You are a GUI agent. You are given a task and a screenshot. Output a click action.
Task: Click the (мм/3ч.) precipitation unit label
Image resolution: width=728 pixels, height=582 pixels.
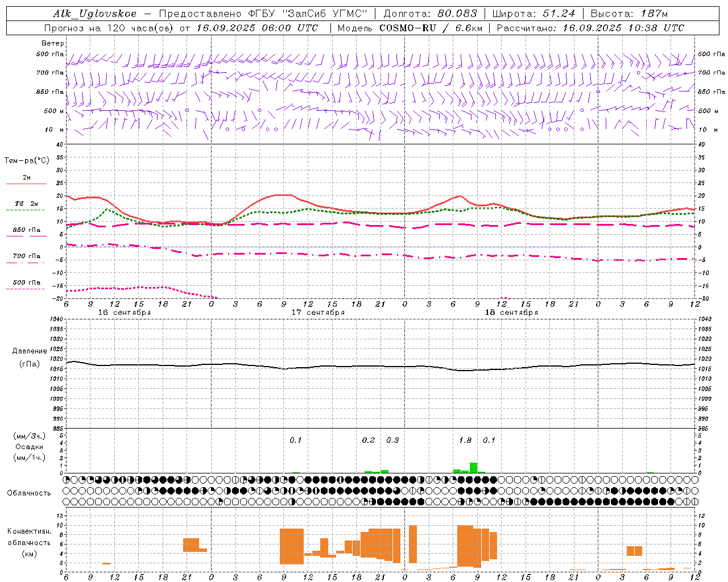coord(29,436)
